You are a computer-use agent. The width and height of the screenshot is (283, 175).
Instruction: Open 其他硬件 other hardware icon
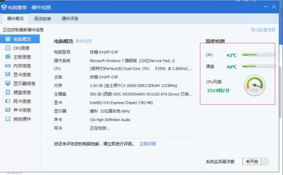click(x=8, y=119)
